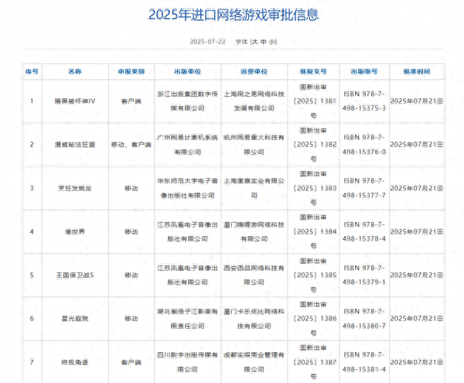The height and width of the screenshot is (383, 464).
Task: Set page font size to 大
Action: coord(254,42)
